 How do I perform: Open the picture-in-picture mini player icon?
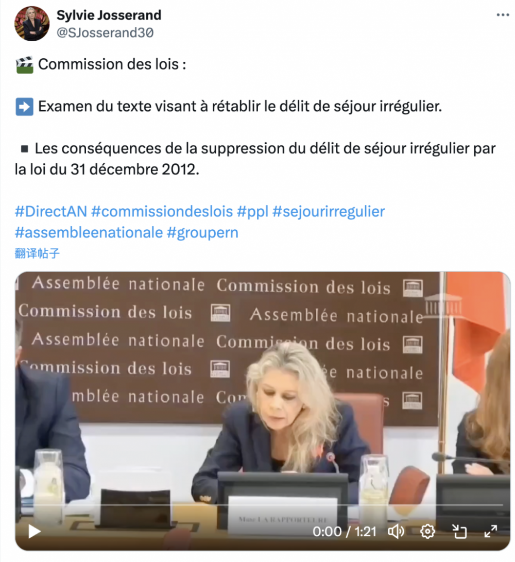[x=459, y=531]
